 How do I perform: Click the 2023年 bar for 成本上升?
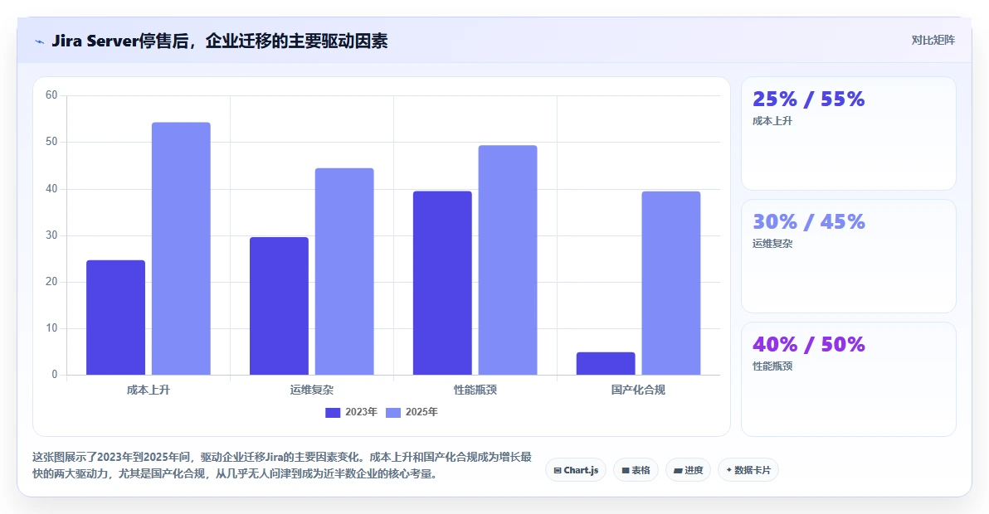coord(115,318)
